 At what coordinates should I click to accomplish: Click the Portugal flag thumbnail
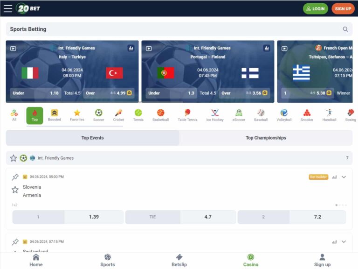[x=166, y=73]
